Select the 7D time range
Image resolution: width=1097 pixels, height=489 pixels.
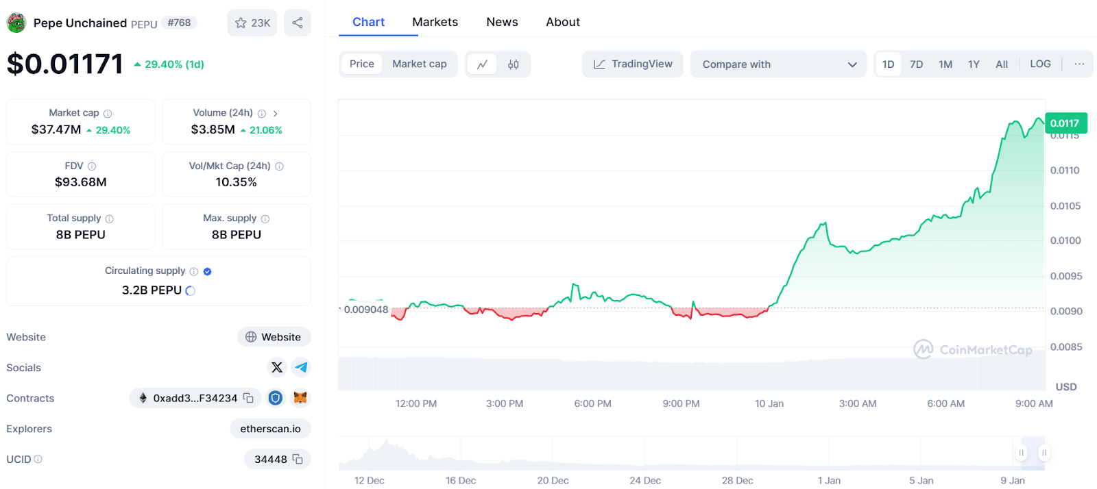point(917,64)
